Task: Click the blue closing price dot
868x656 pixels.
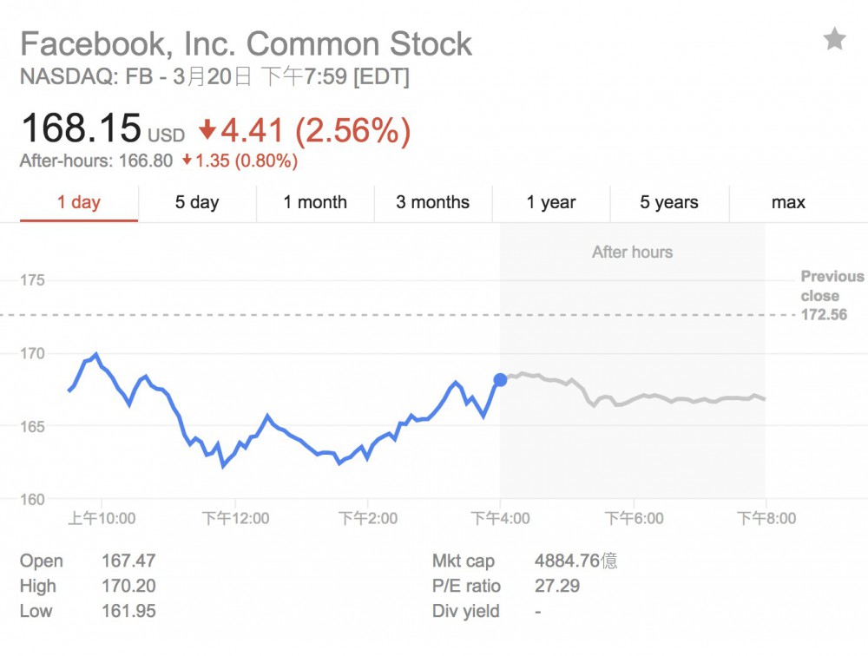Action: coord(500,379)
